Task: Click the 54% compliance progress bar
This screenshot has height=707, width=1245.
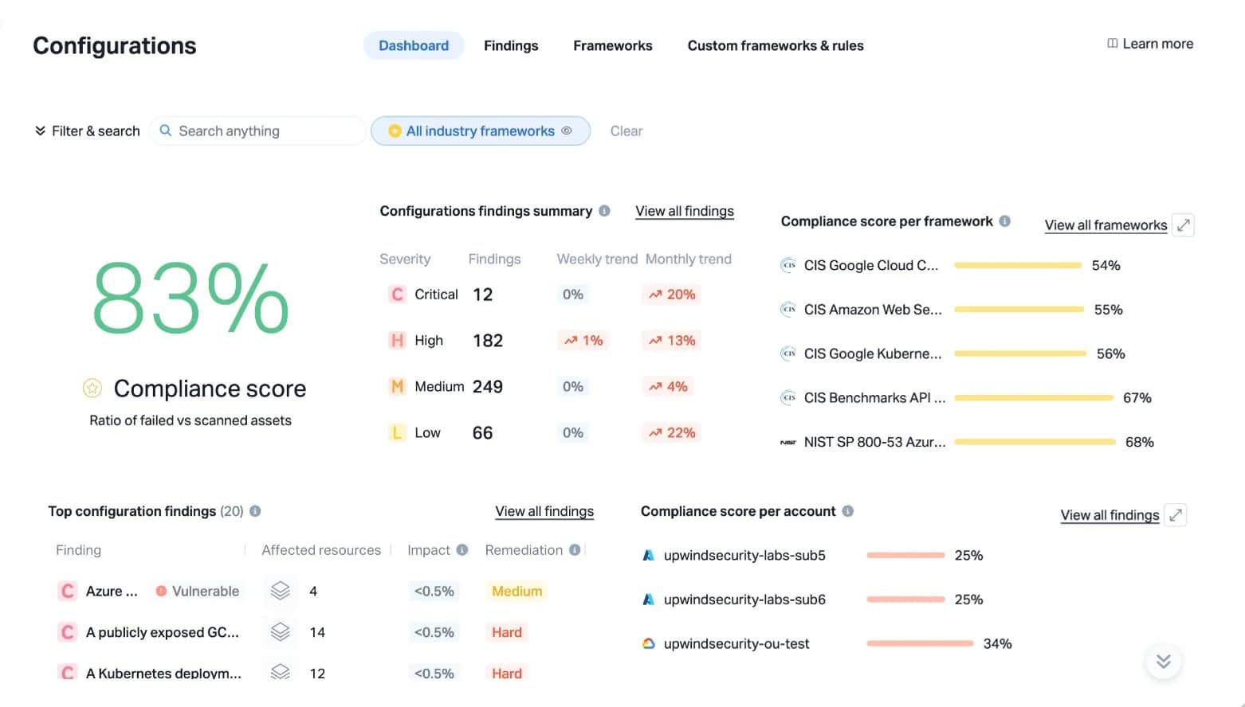Action: point(1018,265)
